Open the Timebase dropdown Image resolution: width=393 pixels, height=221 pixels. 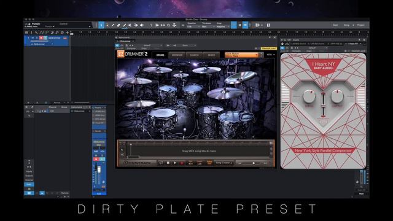(208, 26)
